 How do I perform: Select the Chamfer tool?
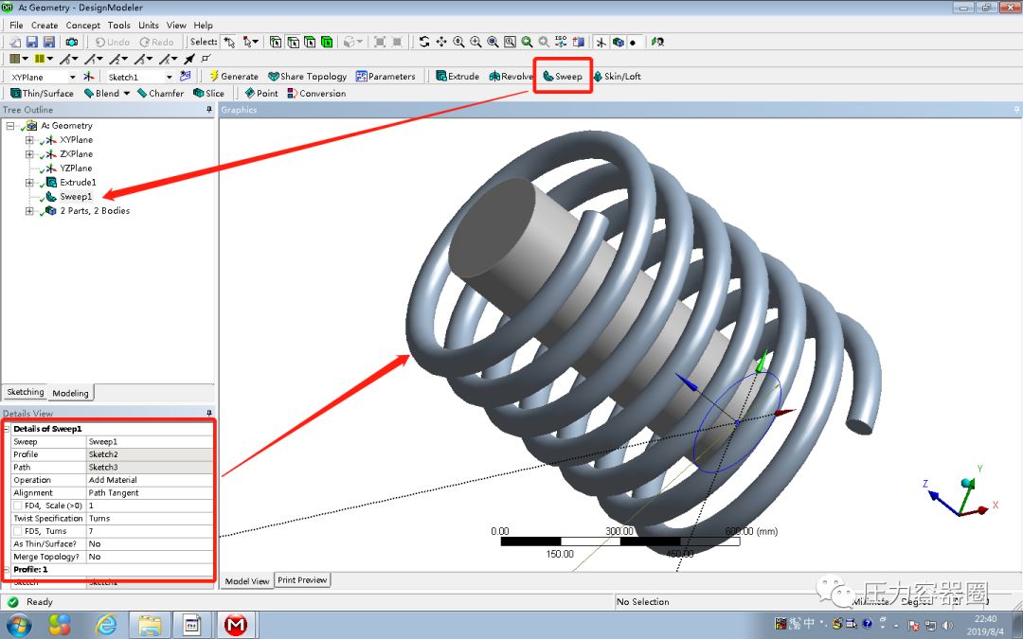pyautogui.click(x=160, y=93)
